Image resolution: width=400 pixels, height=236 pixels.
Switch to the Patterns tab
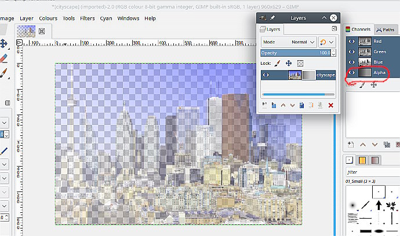(362, 160)
